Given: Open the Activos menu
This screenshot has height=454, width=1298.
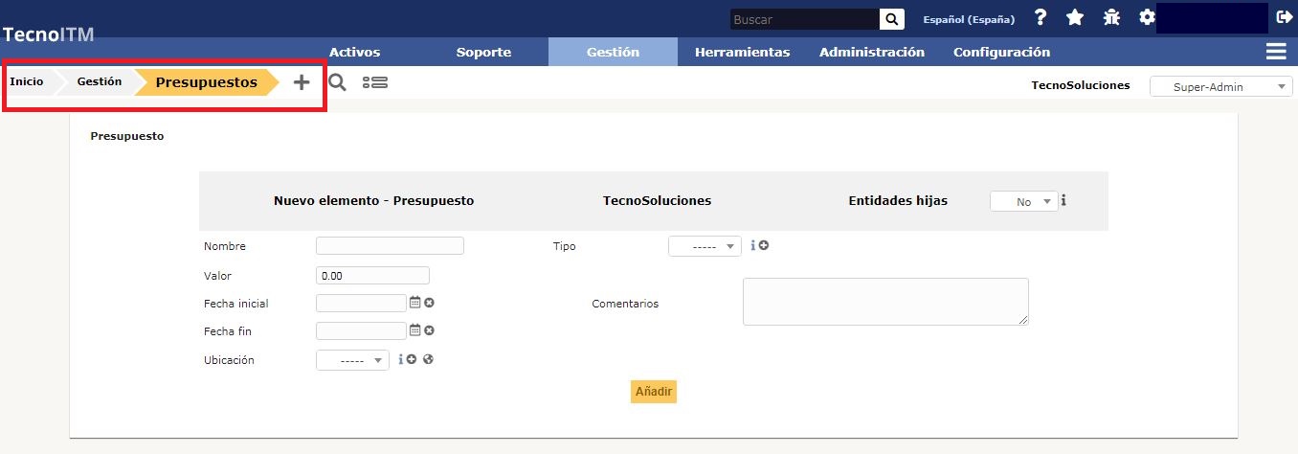Looking at the screenshot, I should coord(354,53).
